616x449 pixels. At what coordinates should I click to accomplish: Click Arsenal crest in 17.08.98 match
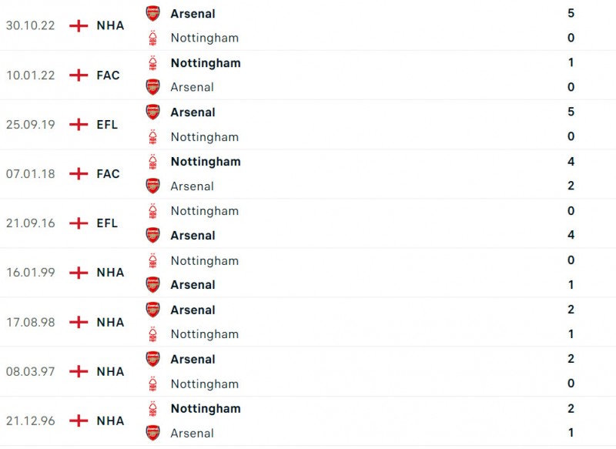click(153, 310)
